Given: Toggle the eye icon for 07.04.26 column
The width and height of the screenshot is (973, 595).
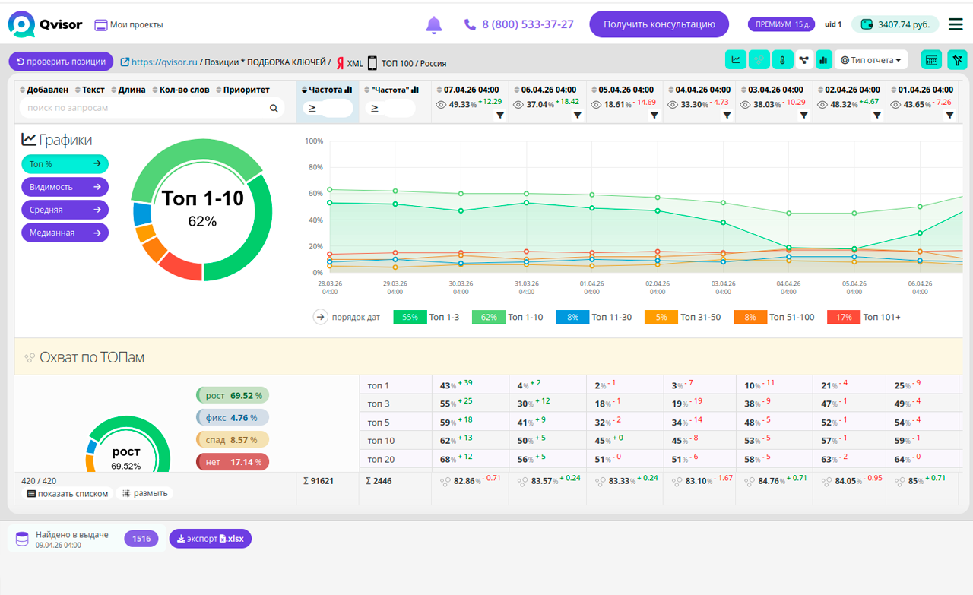Looking at the screenshot, I should pyautogui.click(x=441, y=105).
